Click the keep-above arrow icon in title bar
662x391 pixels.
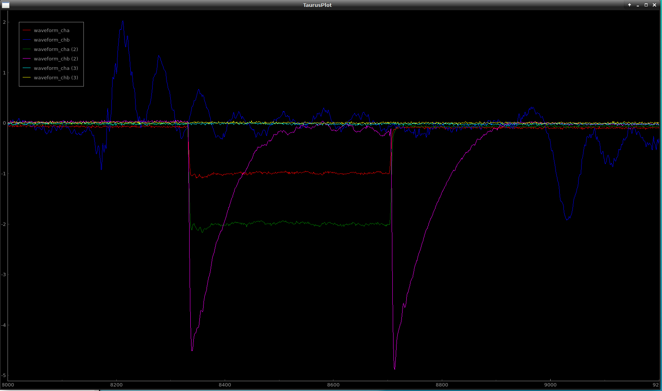630,5
